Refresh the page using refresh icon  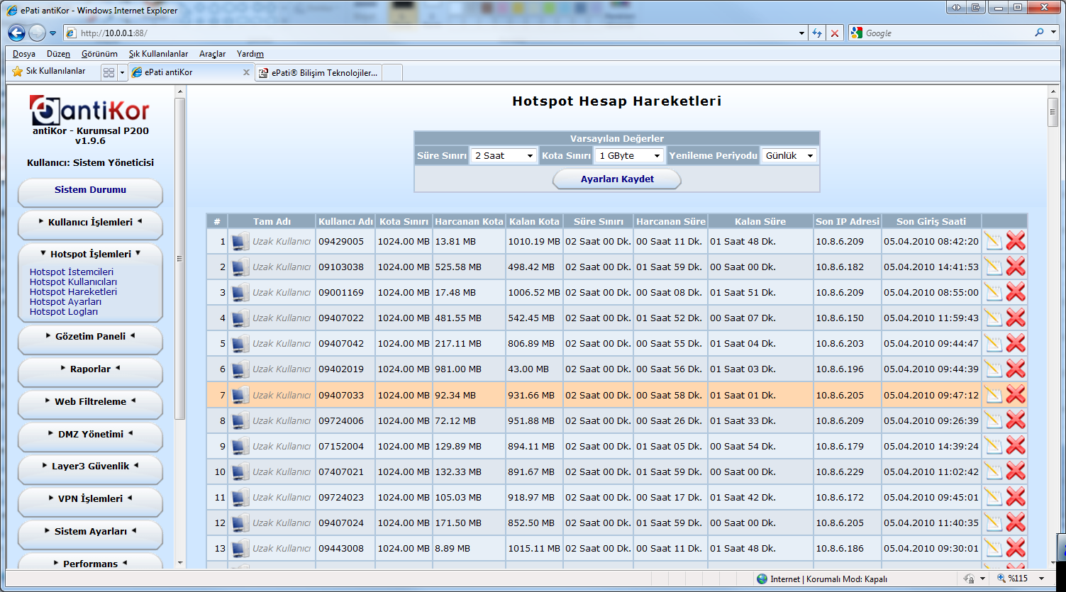(817, 33)
